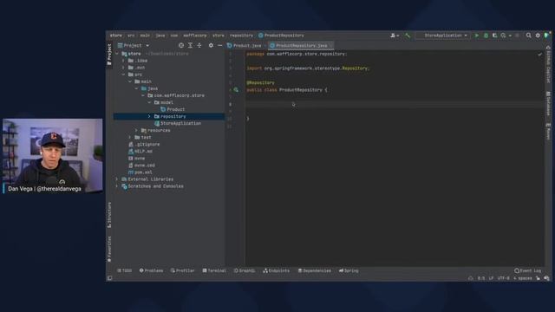Expand the test folder
The width and height of the screenshot is (555, 312).
[x=129, y=137]
